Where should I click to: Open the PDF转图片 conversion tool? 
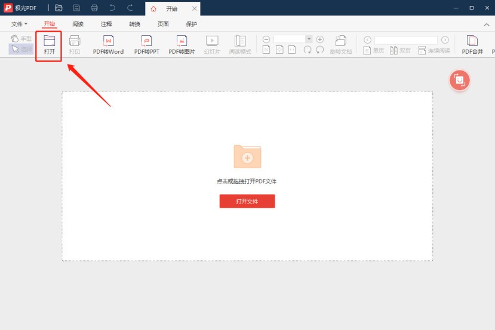pyautogui.click(x=182, y=44)
